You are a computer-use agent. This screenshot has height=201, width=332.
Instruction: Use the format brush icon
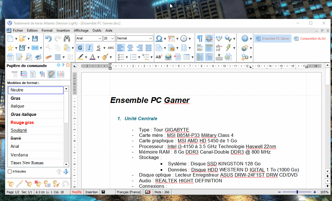[105, 57]
